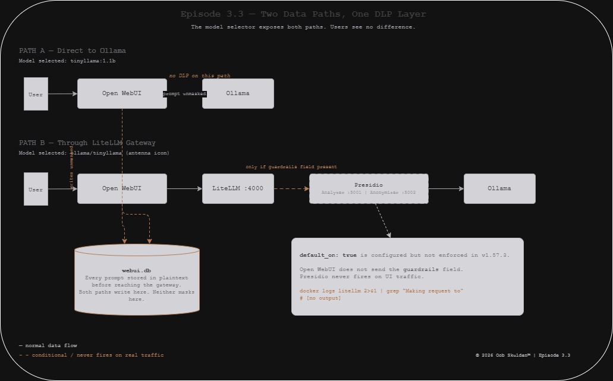Click the Open WebUI node in Path B
The image size is (613, 381).
coord(122,188)
